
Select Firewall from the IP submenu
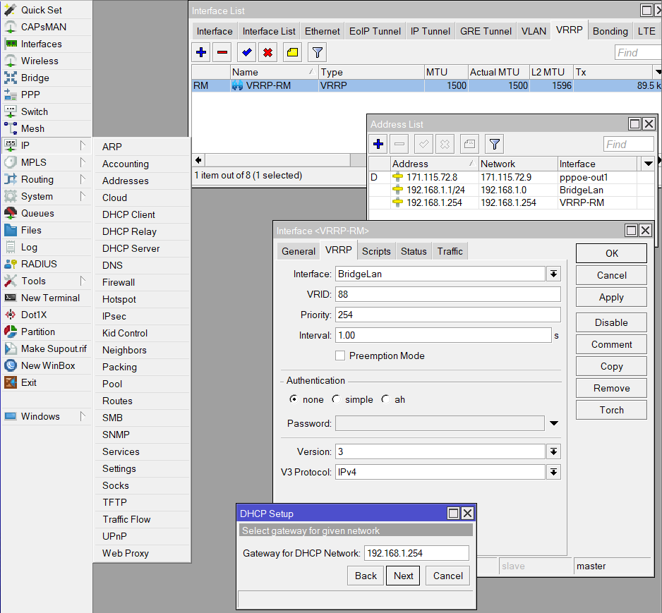coord(119,282)
